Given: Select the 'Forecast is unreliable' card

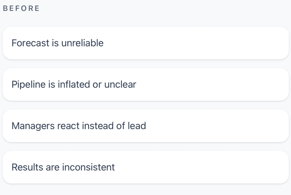Looking at the screenshot, I should point(145,43).
